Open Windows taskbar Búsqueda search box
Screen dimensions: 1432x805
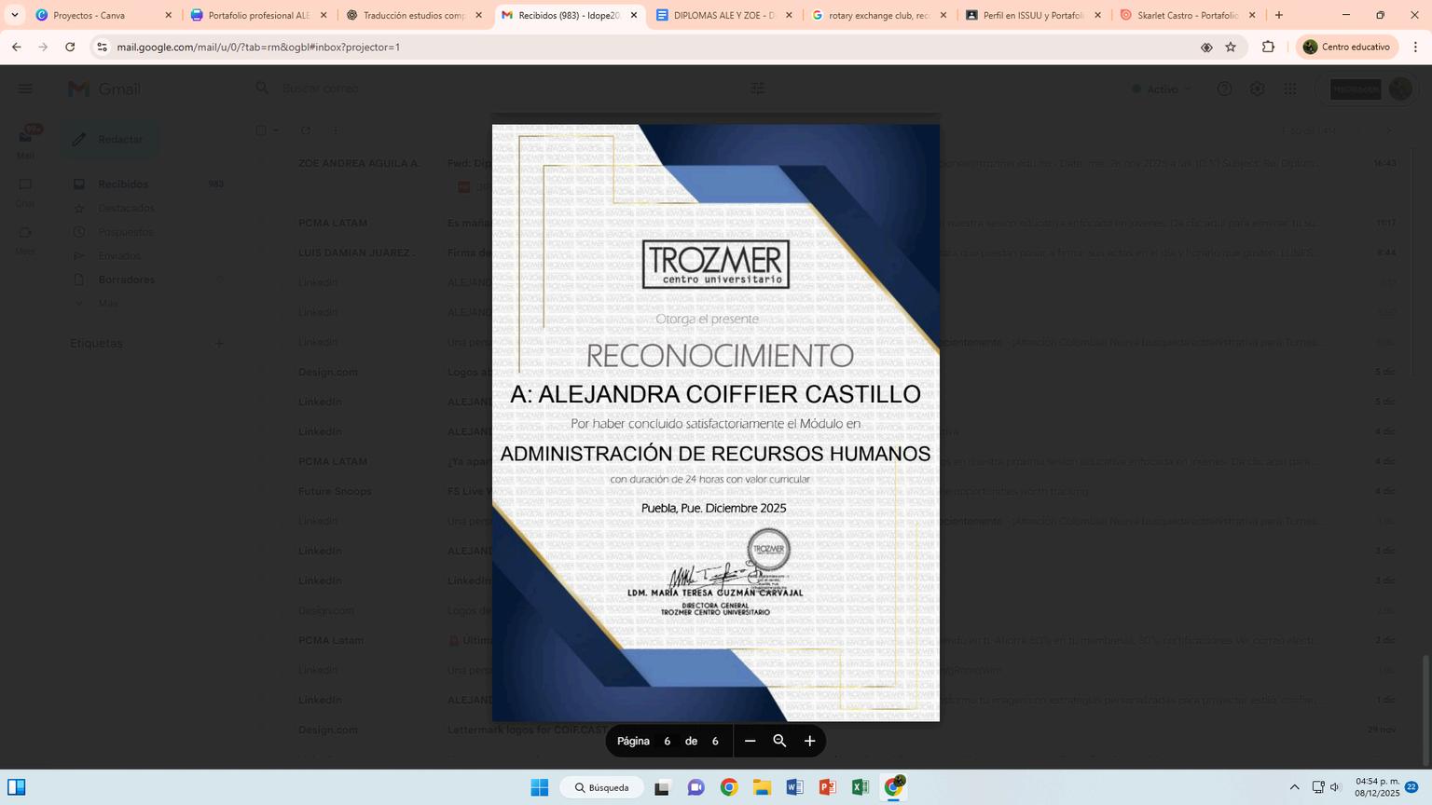(601, 787)
